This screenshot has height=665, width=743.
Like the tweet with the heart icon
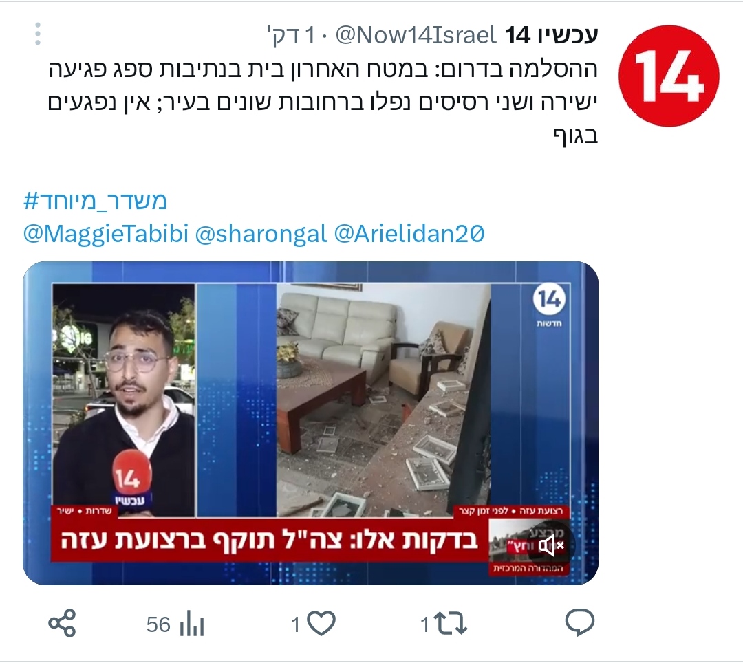tap(321, 623)
